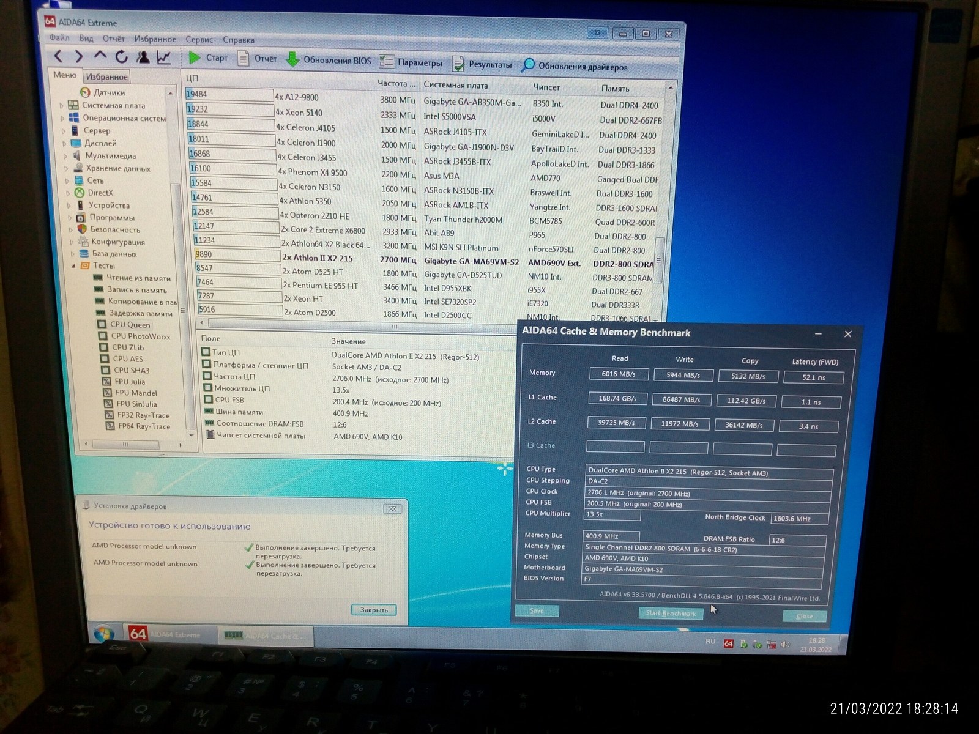Open the Файл menu
This screenshot has width=979, height=734.
click(60, 37)
